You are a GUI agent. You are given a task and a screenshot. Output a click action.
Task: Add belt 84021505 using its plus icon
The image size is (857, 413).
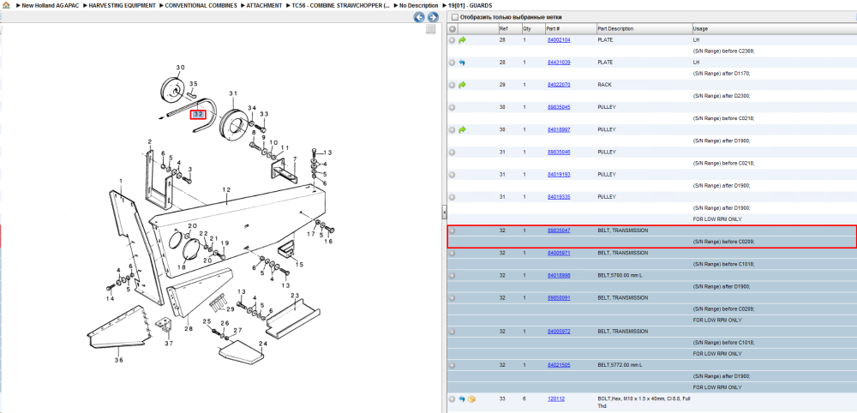point(452,365)
